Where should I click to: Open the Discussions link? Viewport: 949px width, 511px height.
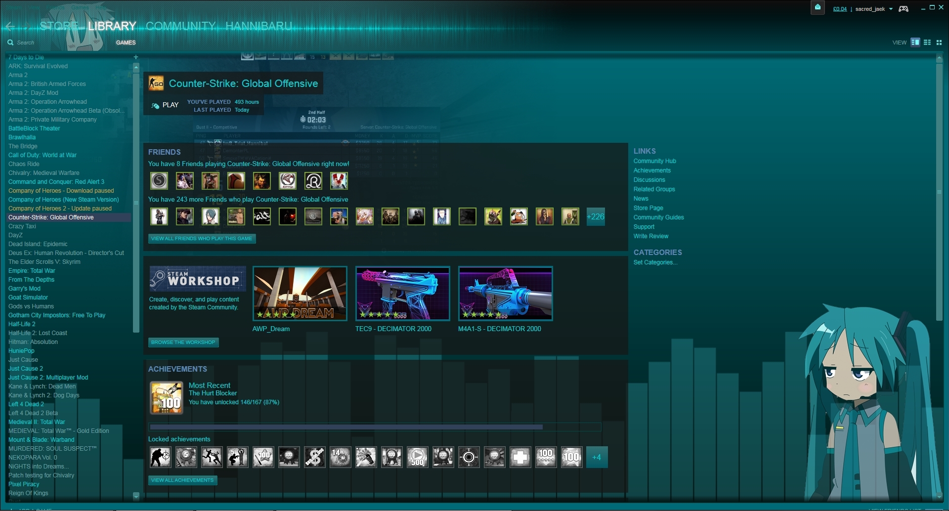click(x=649, y=180)
